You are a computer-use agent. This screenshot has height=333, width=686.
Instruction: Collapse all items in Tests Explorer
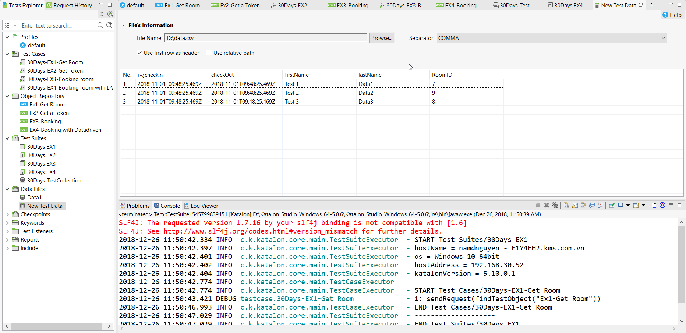coord(102,14)
